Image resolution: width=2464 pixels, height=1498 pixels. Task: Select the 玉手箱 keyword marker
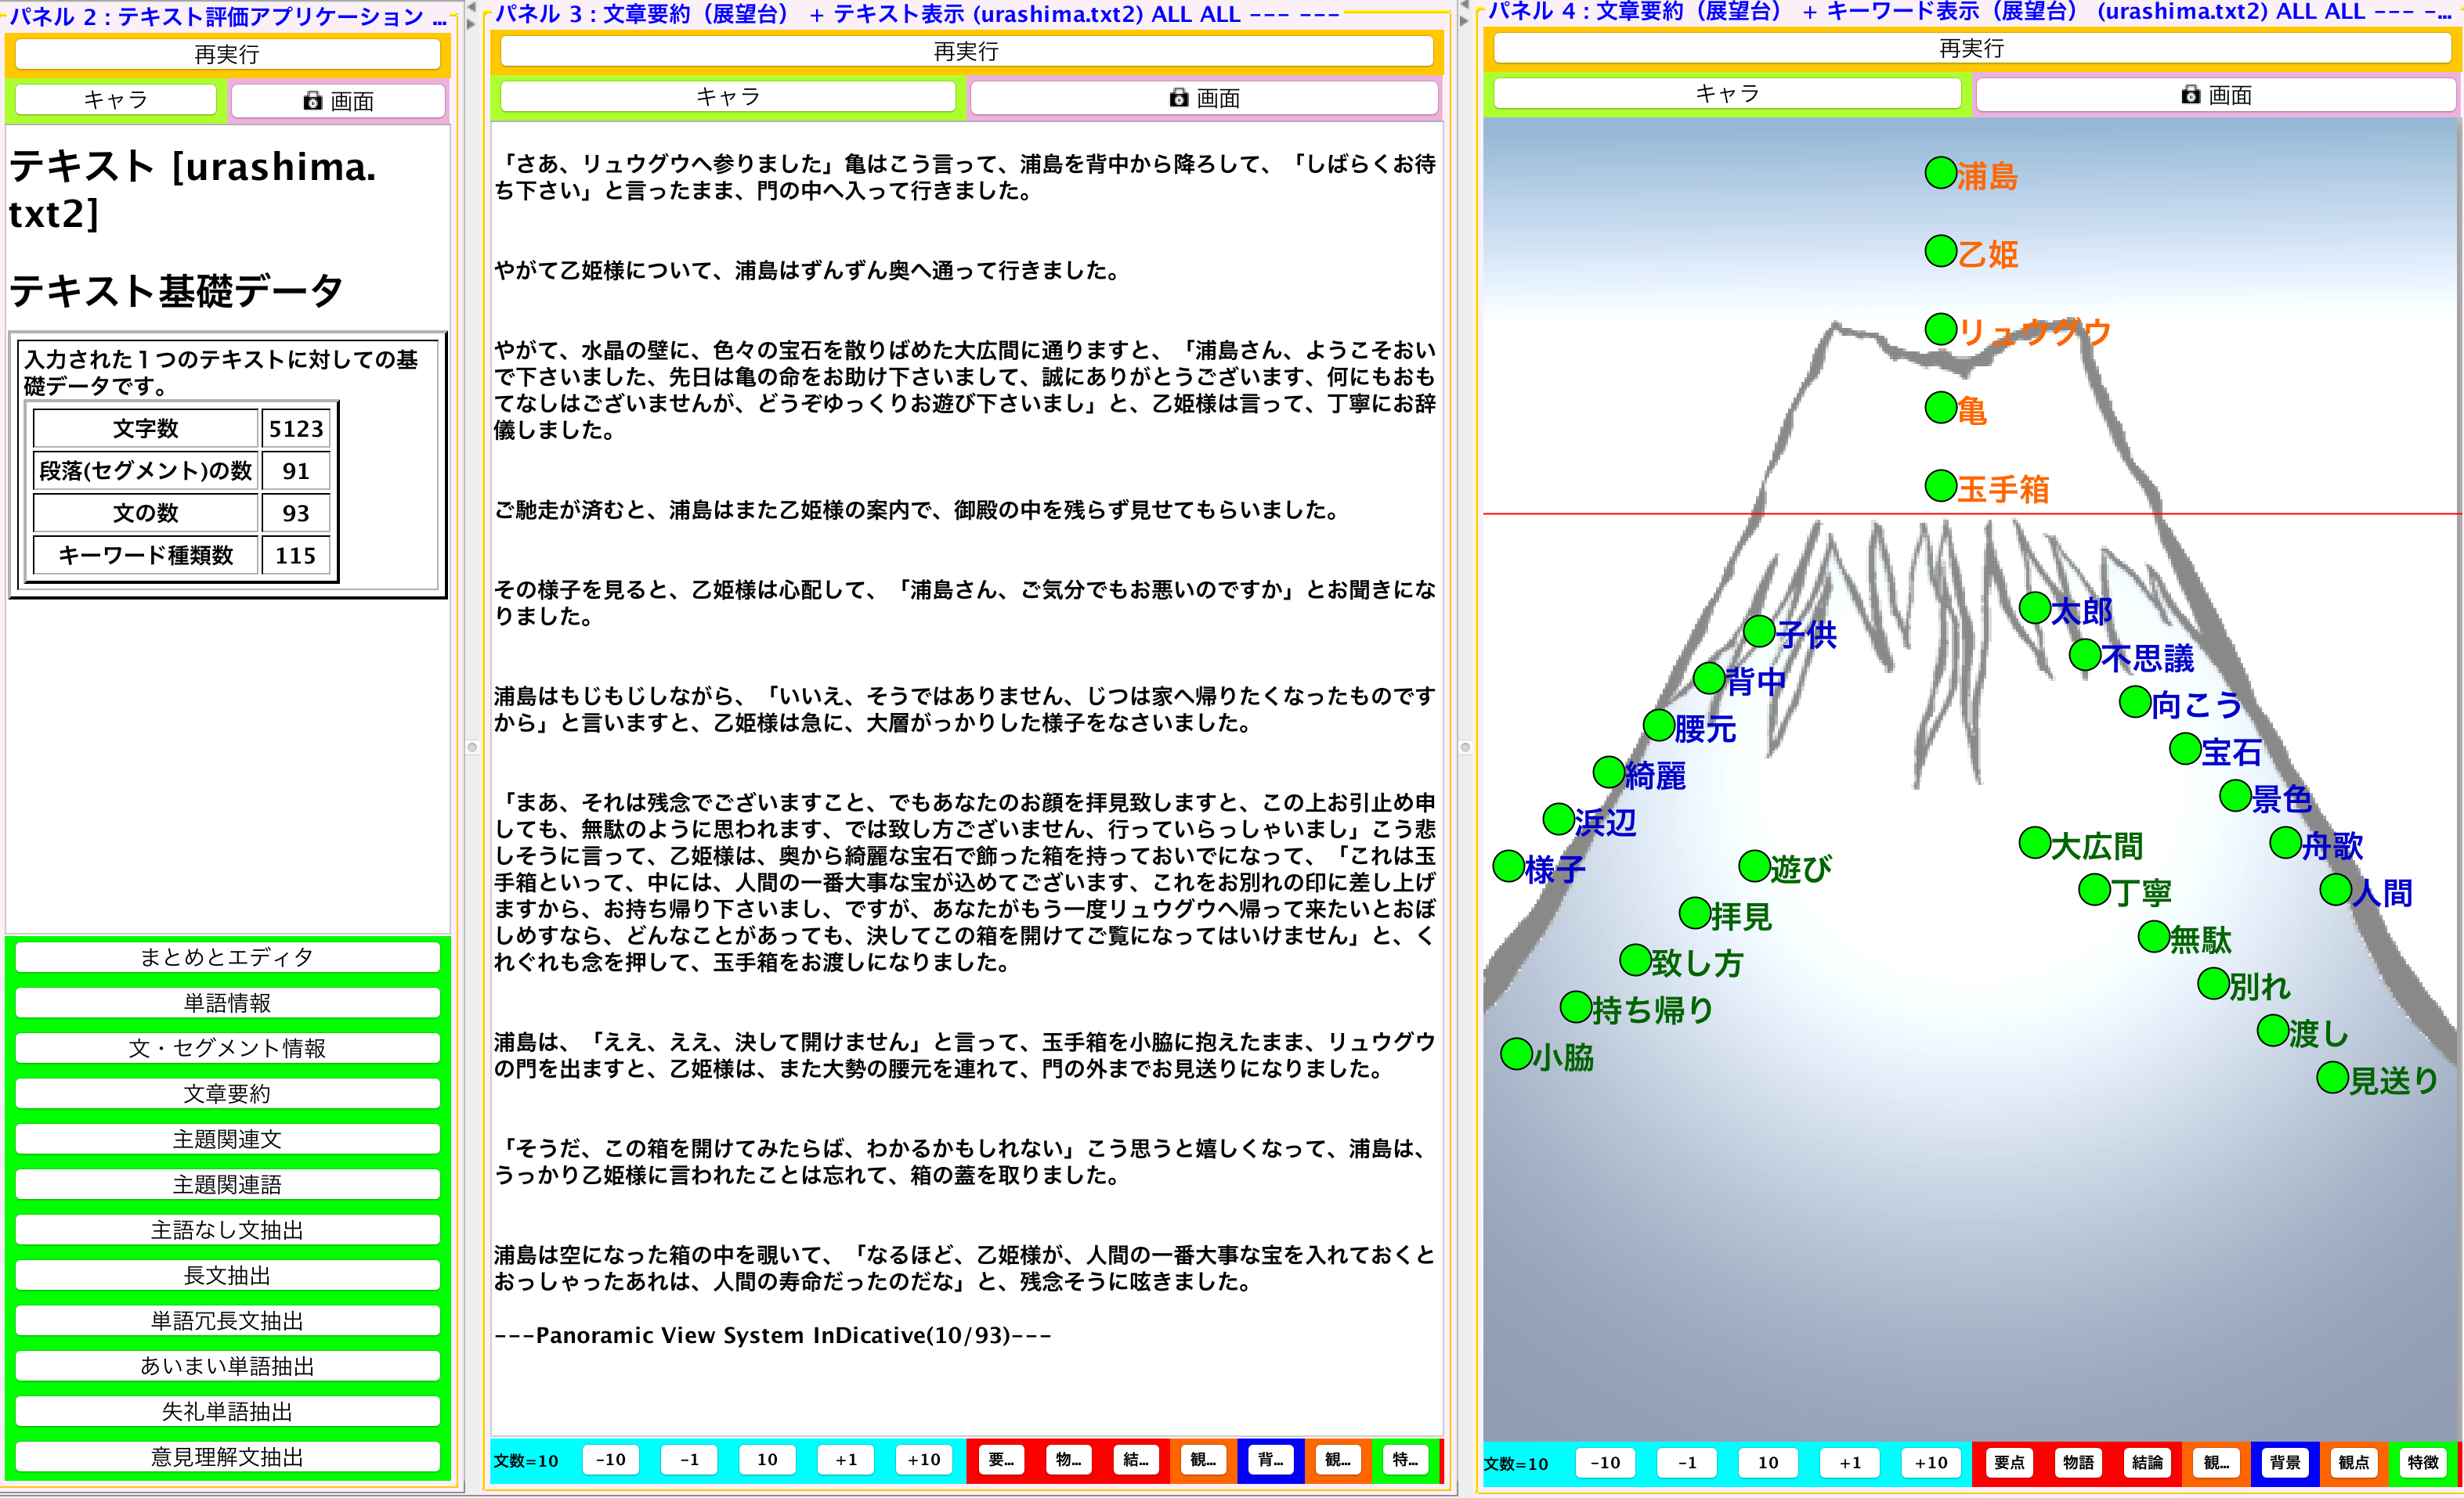pos(1941,487)
